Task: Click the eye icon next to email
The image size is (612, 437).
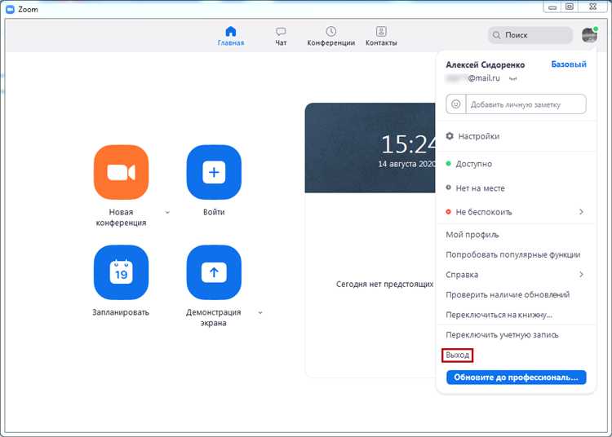Action: [x=513, y=79]
